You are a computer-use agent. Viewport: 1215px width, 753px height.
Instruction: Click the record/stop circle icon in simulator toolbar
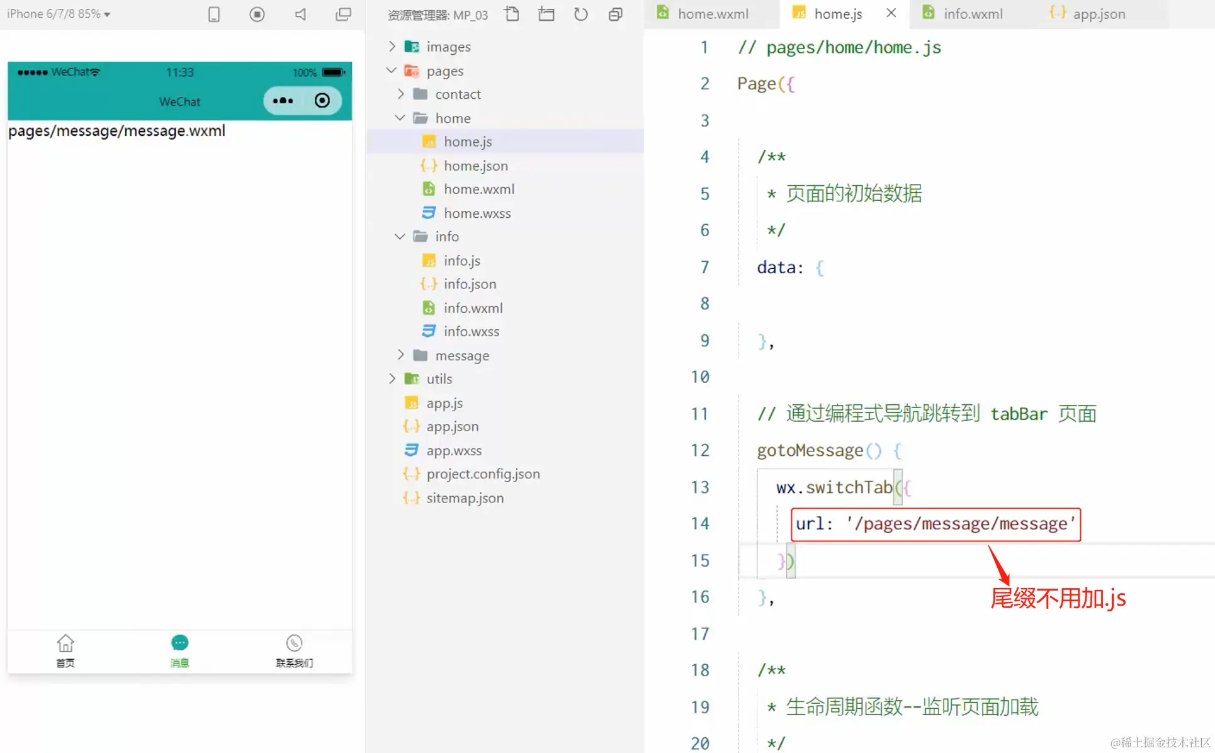pos(257,14)
